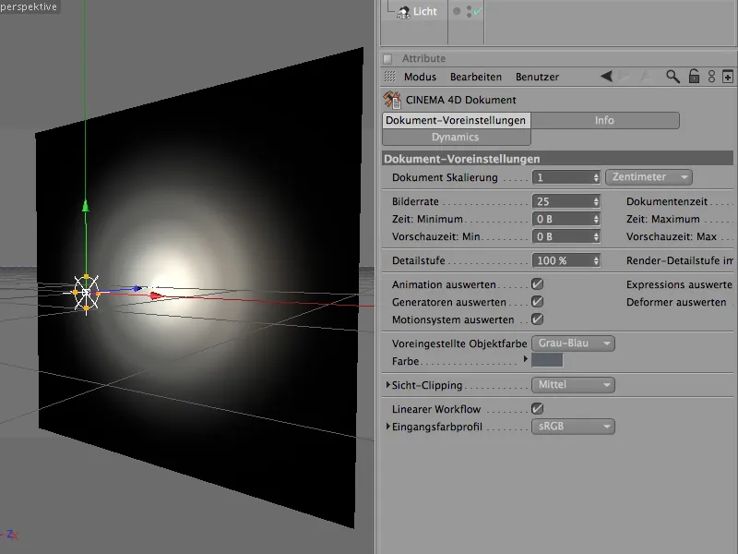This screenshot has height=554, width=738.
Task: Click the two-circles icon in Attribute toolbar
Action: point(711,75)
